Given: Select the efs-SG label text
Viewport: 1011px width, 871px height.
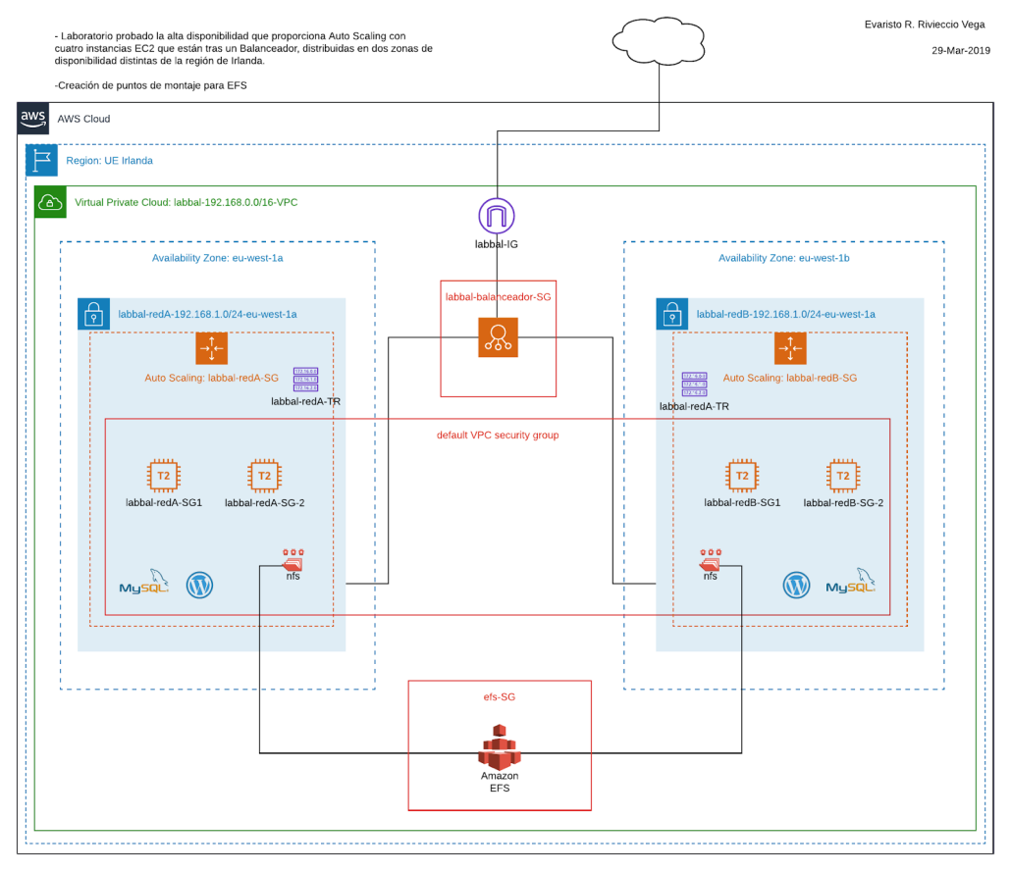Looking at the screenshot, I should (500, 696).
